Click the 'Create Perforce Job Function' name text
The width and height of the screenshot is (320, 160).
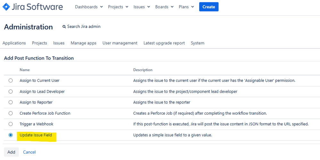click(45, 113)
